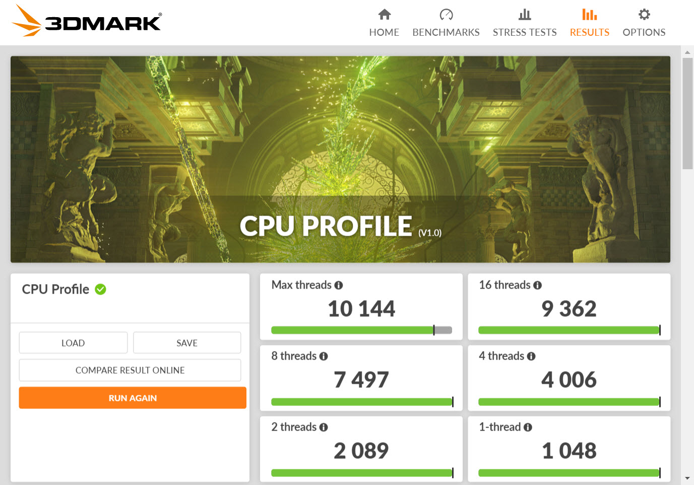Screen dimensions: 694x485
Task: Click the Max threads score progress bar
Action: (361, 330)
